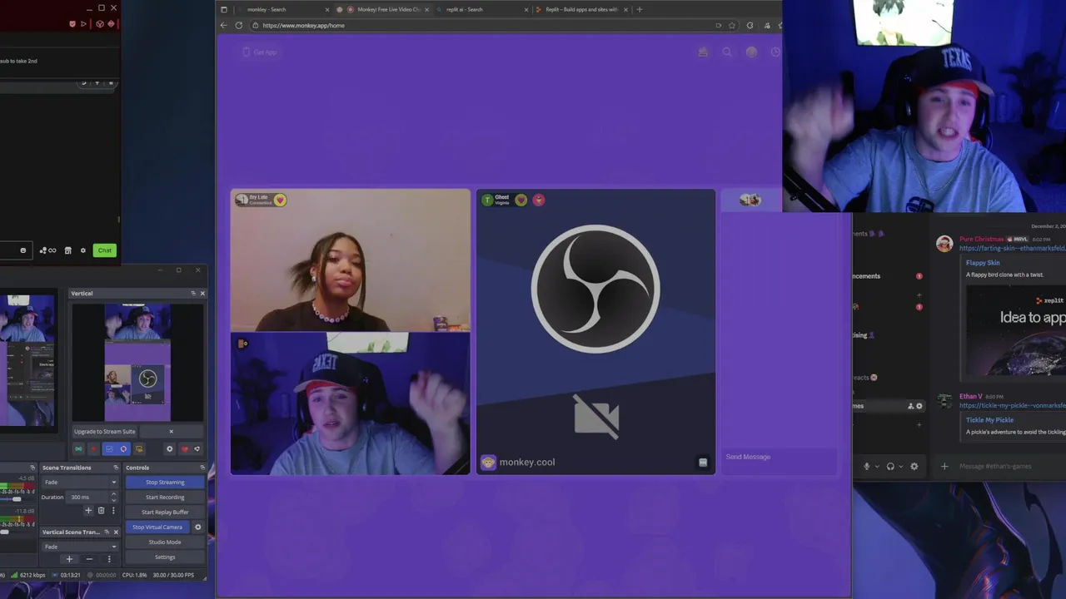The height and width of the screenshot is (599, 1066).
Task: Undock the Vertical dock panel
Action: [x=193, y=293]
